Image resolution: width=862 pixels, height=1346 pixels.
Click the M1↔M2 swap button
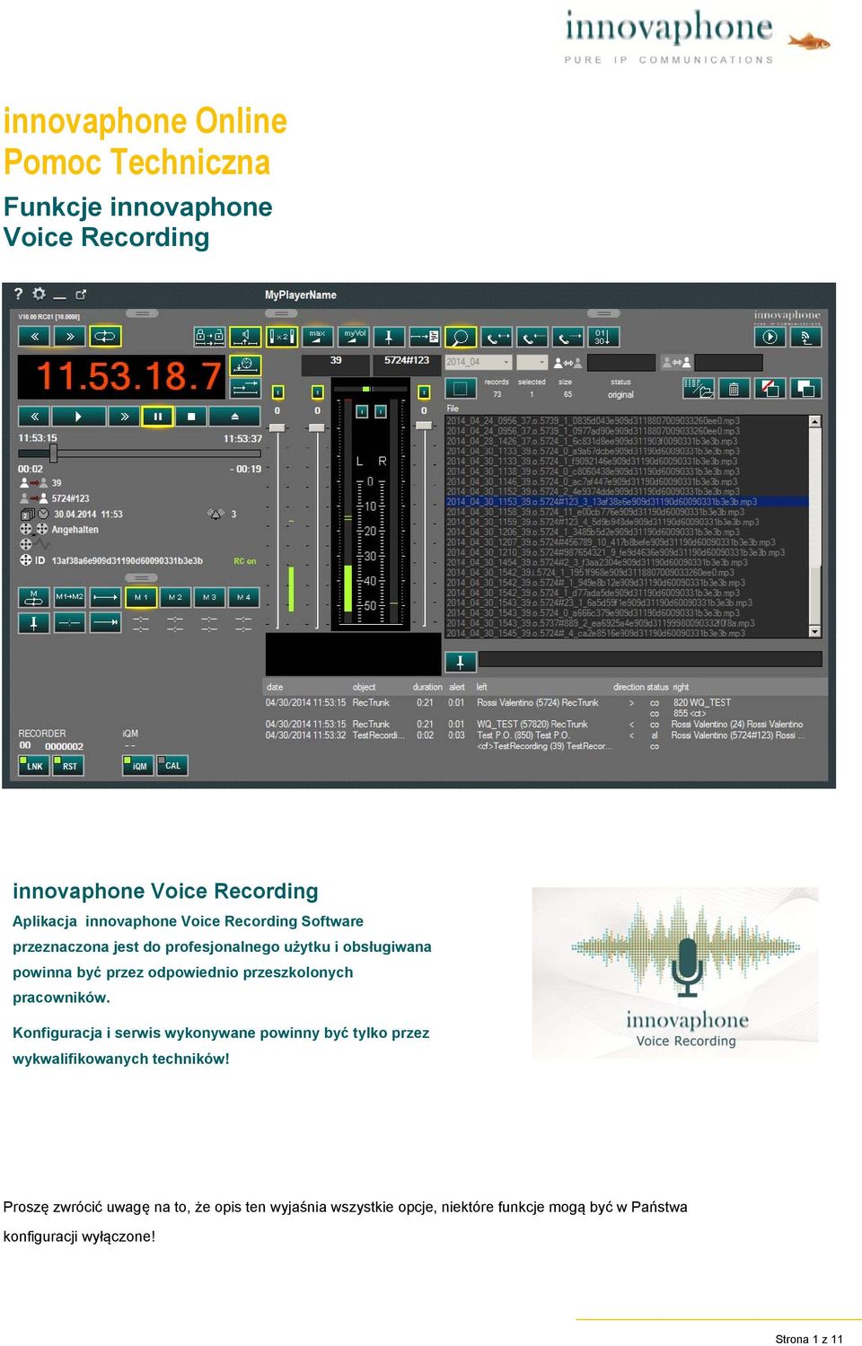point(69,597)
